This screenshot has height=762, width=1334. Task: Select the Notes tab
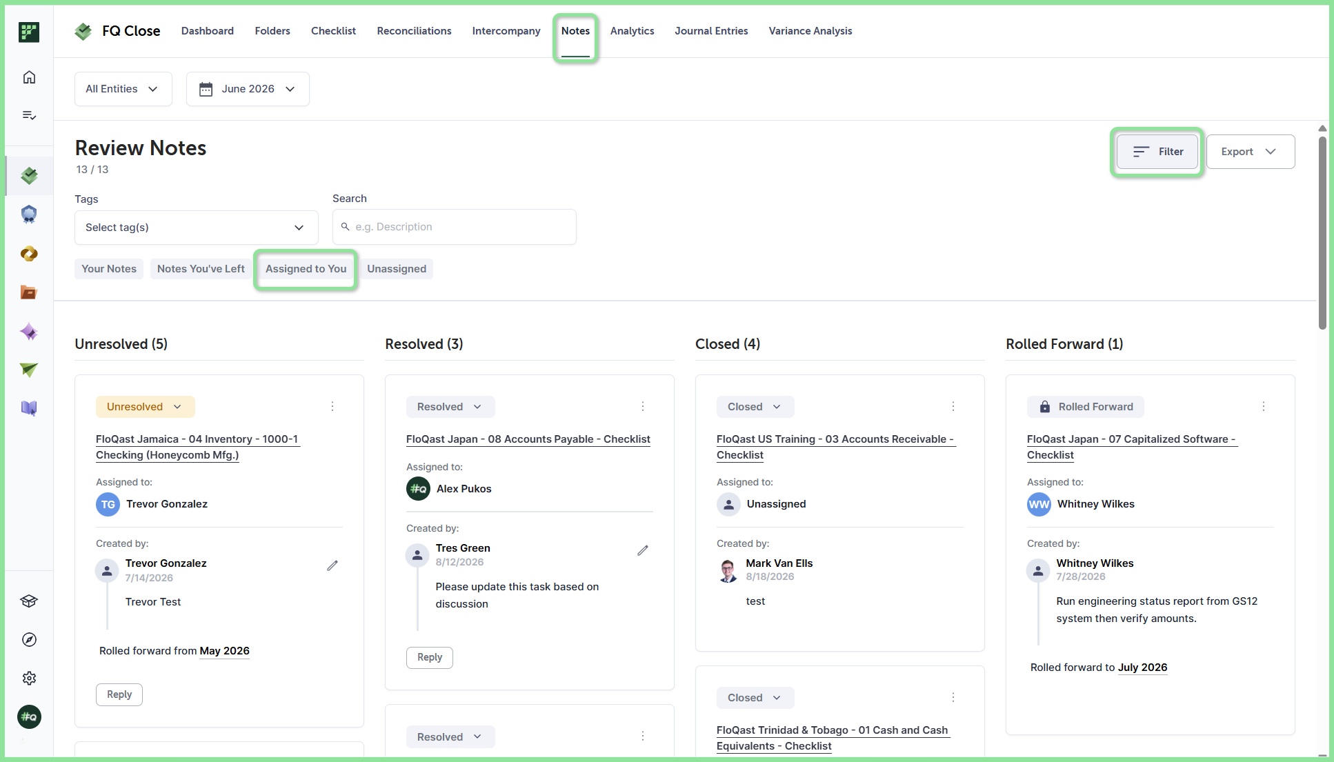point(575,31)
